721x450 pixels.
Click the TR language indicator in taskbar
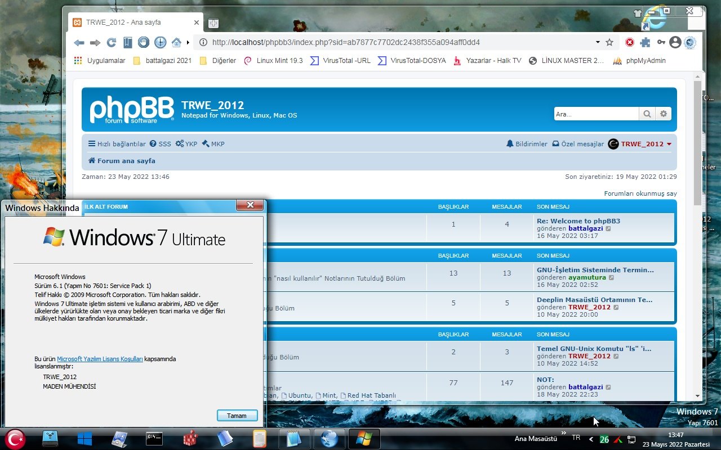coord(576,437)
